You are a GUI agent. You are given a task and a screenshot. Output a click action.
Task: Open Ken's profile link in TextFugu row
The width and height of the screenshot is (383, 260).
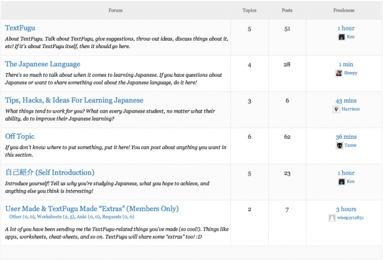pyautogui.click(x=351, y=37)
